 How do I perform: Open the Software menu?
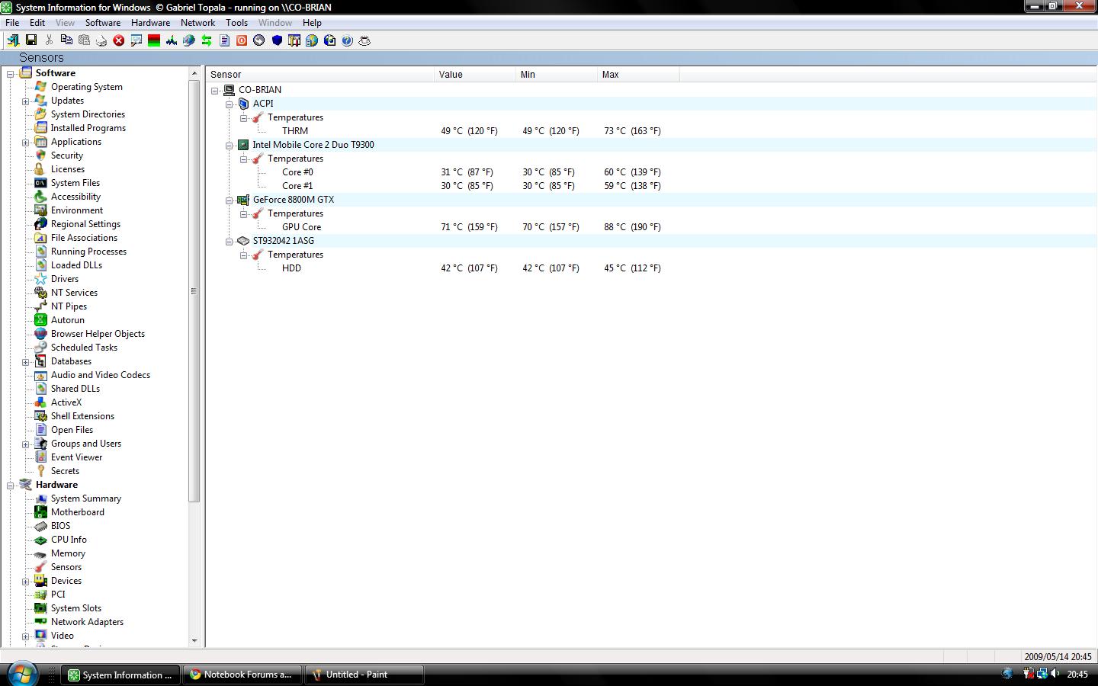(103, 23)
